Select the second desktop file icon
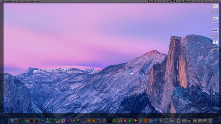This screenshot has width=221, height=124. (x=215, y=18)
